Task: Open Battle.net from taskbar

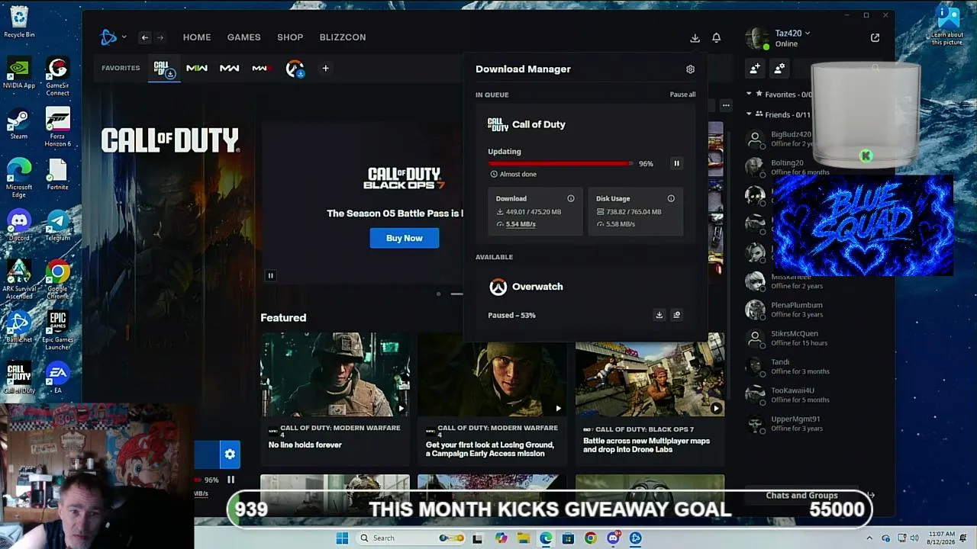Action: [x=635, y=538]
